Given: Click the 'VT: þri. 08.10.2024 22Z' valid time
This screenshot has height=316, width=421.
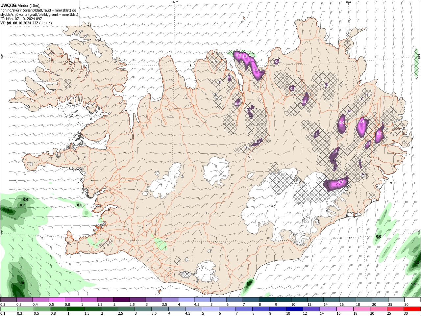Looking at the screenshot, I should [x=19, y=23].
